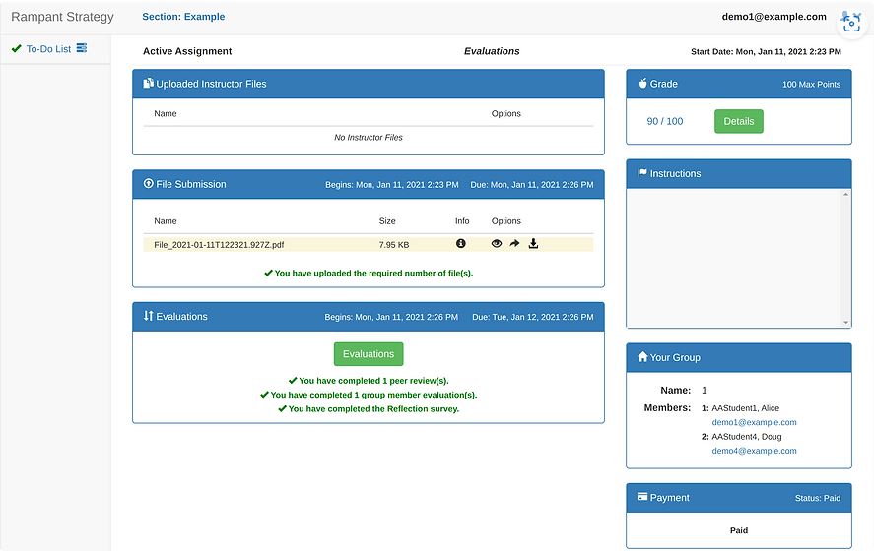Click the Evaluations sort arrows icon
The image size is (874, 553).
coord(149,317)
